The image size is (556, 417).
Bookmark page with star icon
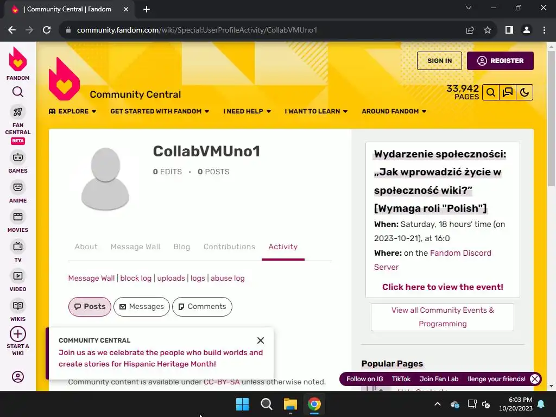click(488, 30)
